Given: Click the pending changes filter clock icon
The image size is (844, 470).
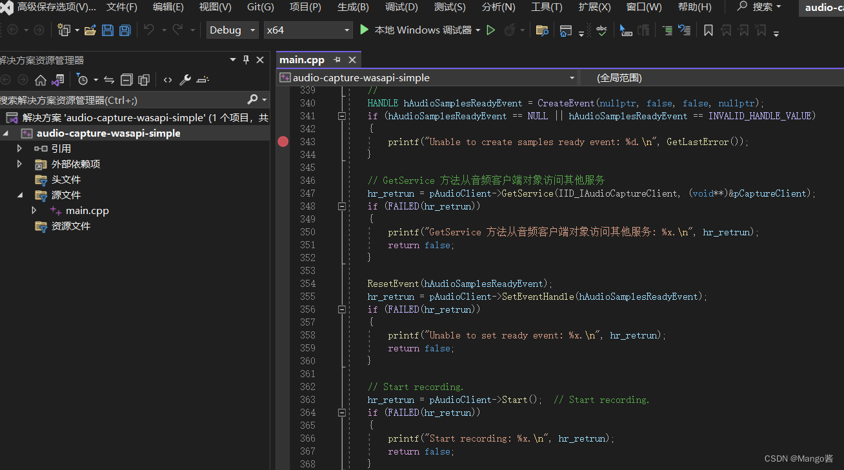Looking at the screenshot, I should pyautogui.click(x=82, y=80).
